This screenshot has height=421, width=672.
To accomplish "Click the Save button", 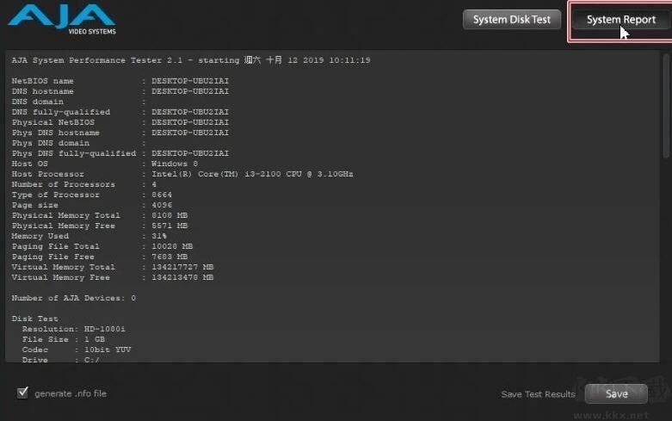I will pos(616,393).
